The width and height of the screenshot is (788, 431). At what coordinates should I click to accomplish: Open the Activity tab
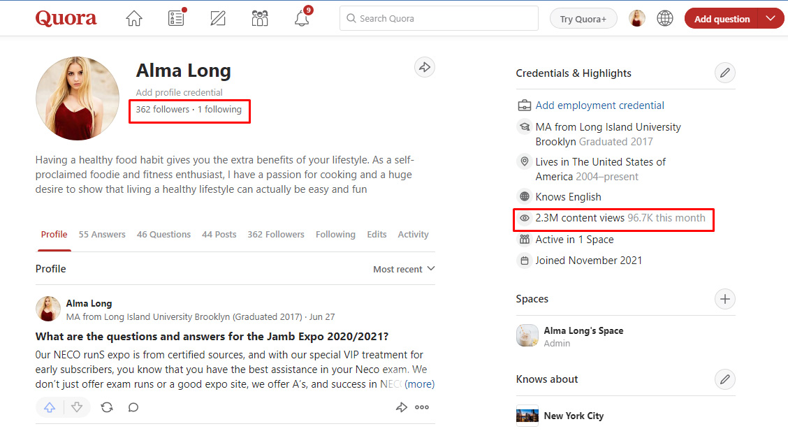(413, 235)
